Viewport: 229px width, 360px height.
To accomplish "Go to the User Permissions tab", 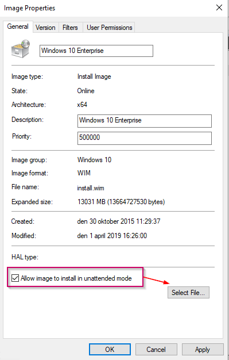I will (x=110, y=28).
